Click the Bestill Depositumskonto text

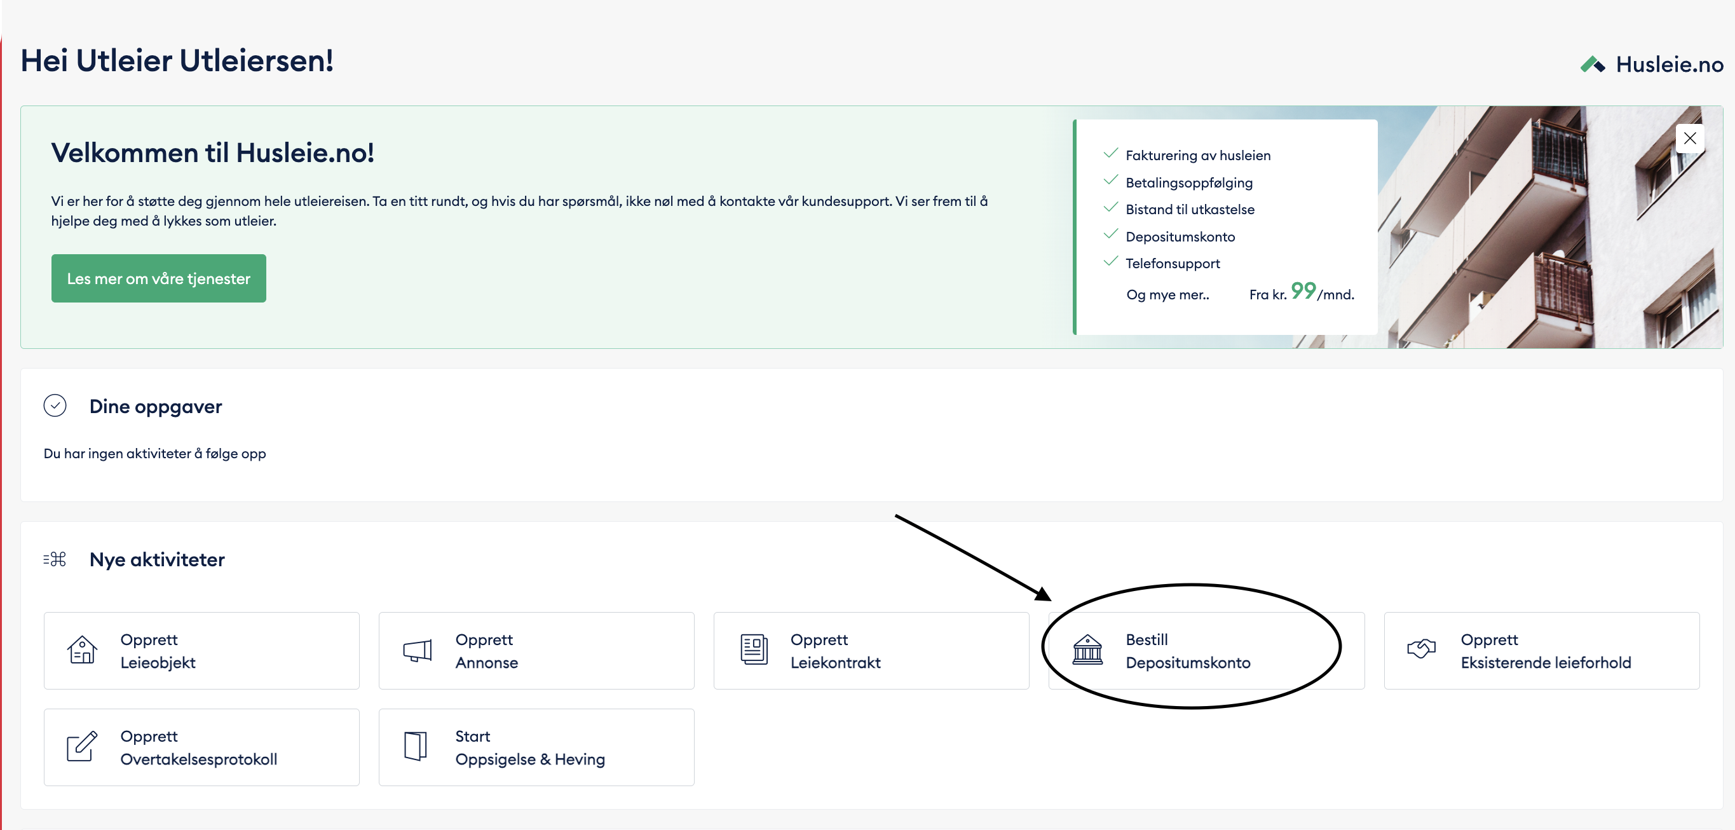click(x=1187, y=651)
